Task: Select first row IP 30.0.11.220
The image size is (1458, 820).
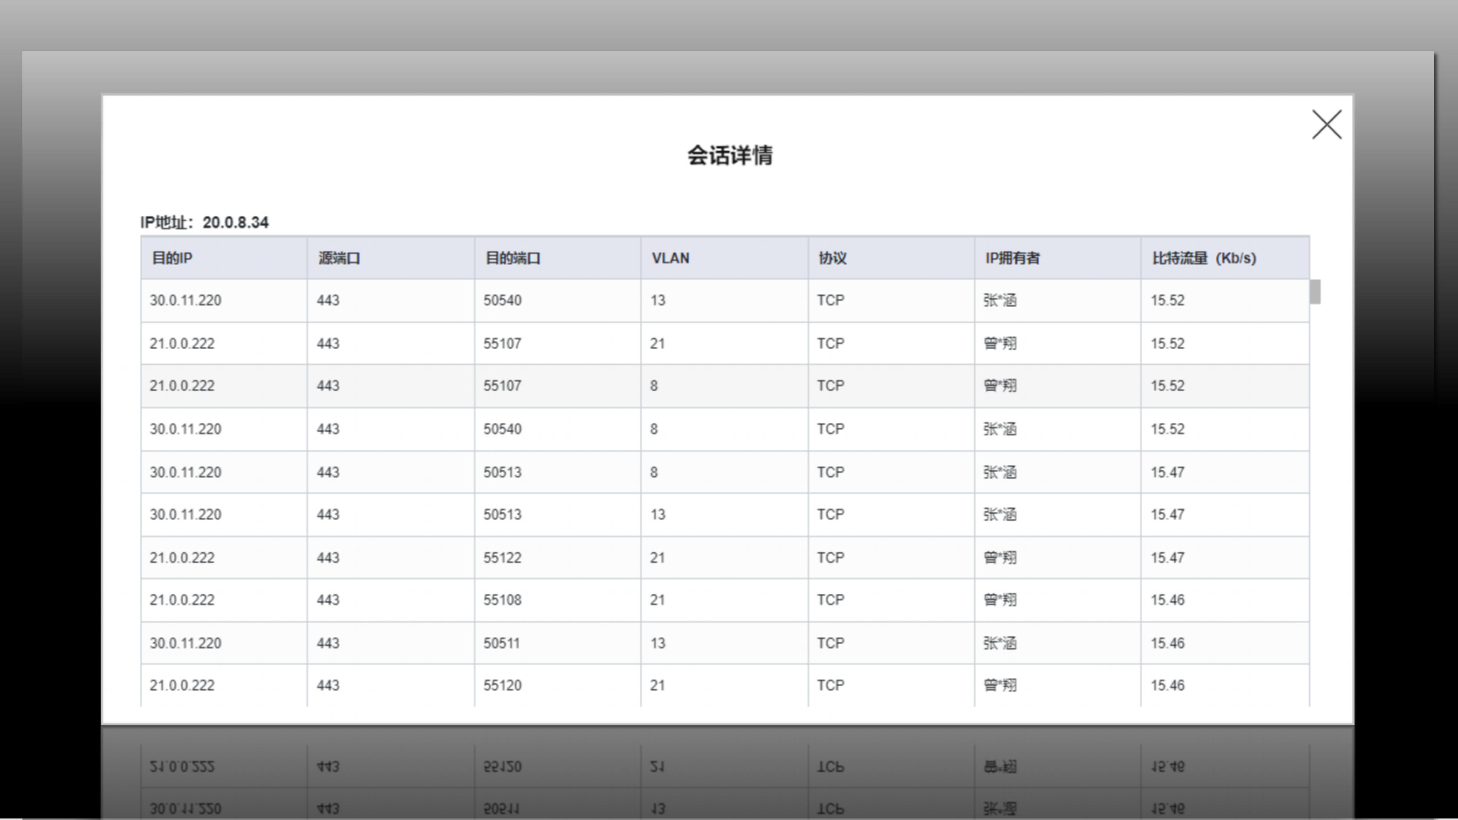Action: 185,301
